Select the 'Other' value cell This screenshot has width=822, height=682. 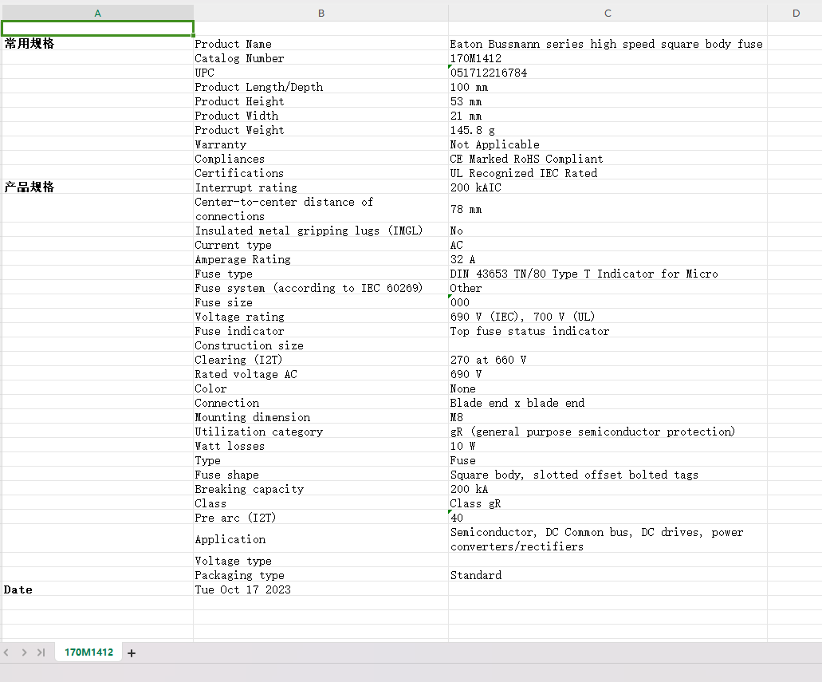point(608,287)
